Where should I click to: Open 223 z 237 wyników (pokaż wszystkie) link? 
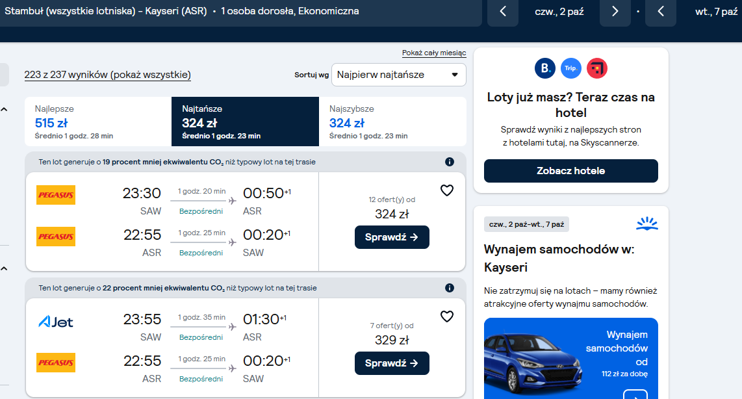pyautogui.click(x=107, y=75)
